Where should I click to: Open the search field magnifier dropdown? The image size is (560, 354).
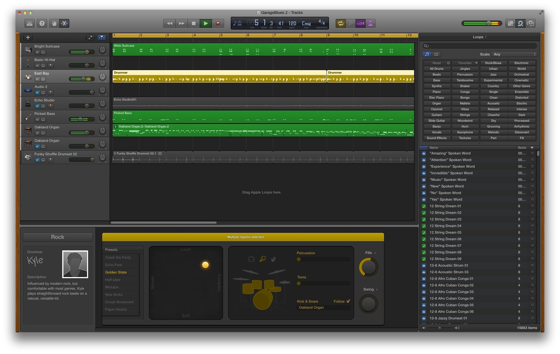[x=426, y=46]
